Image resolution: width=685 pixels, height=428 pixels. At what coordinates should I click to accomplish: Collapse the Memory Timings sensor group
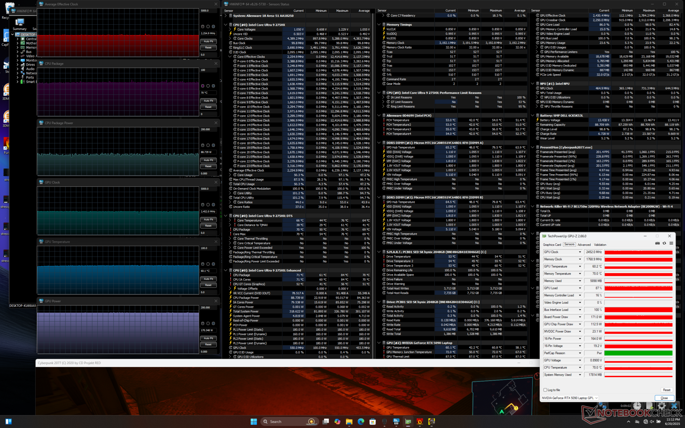379,25
